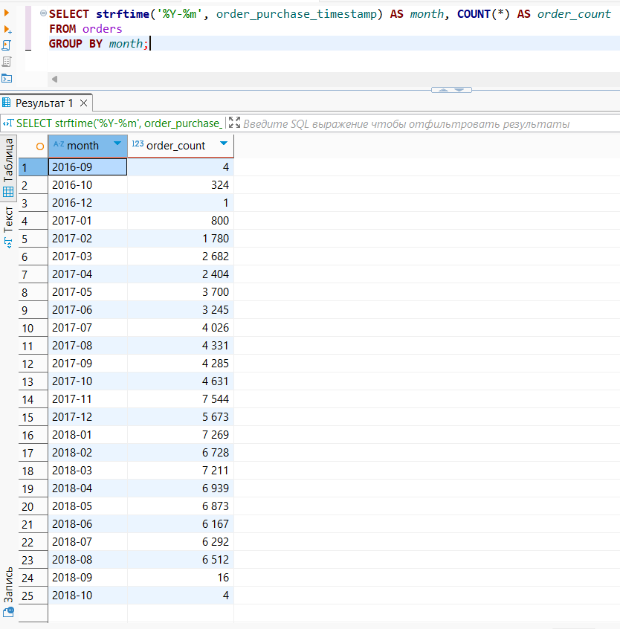Viewport: 620px width, 629px height.
Task: Switch to the Текст view tab
Action: [8, 227]
